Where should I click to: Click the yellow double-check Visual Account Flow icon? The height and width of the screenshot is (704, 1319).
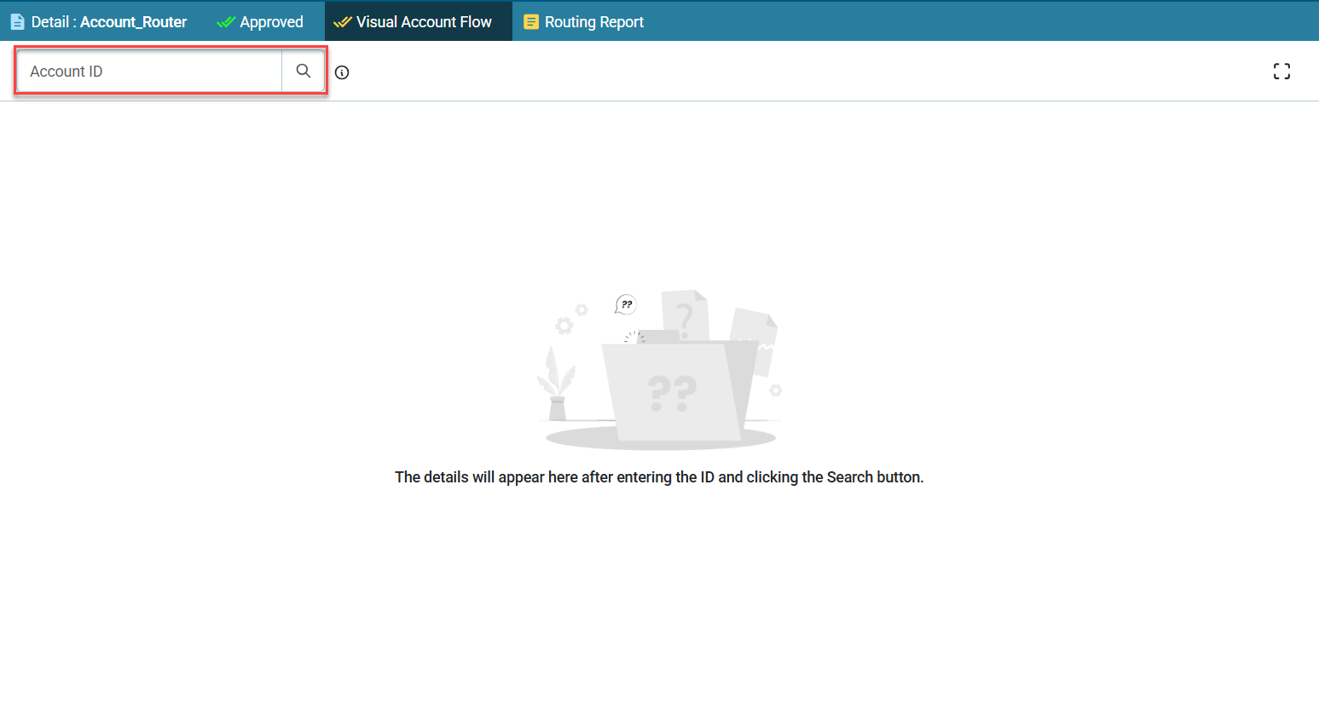343,22
